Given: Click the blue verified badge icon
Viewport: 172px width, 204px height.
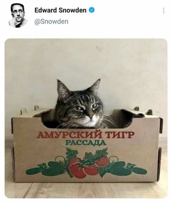Looking at the screenshot, I should tap(92, 10).
